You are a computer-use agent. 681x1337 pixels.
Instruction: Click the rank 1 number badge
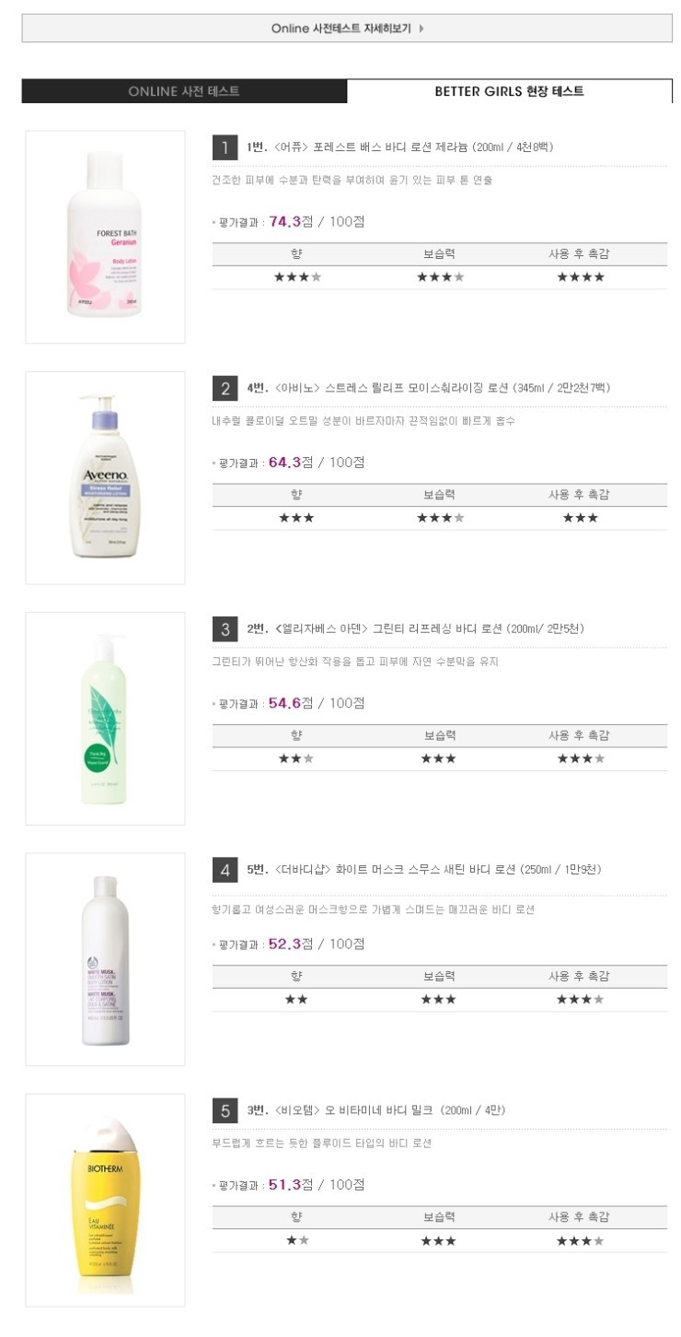point(225,147)
